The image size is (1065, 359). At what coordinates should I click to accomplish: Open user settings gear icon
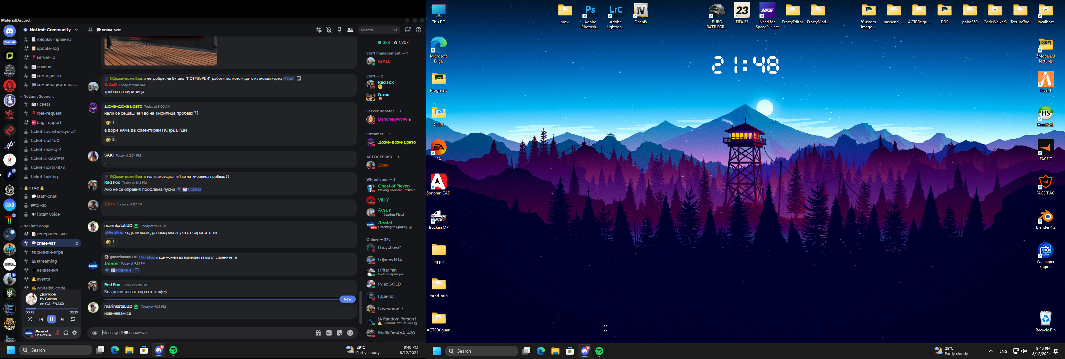tap(75, 333)
